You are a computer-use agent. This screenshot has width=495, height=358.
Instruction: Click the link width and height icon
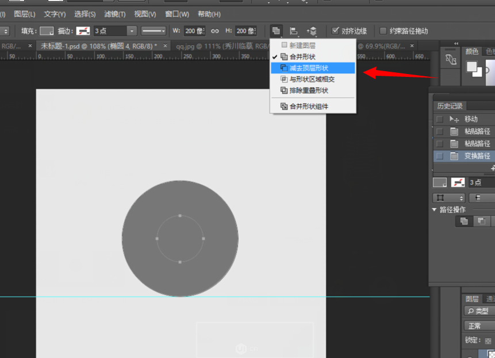(x=215, y=31)
